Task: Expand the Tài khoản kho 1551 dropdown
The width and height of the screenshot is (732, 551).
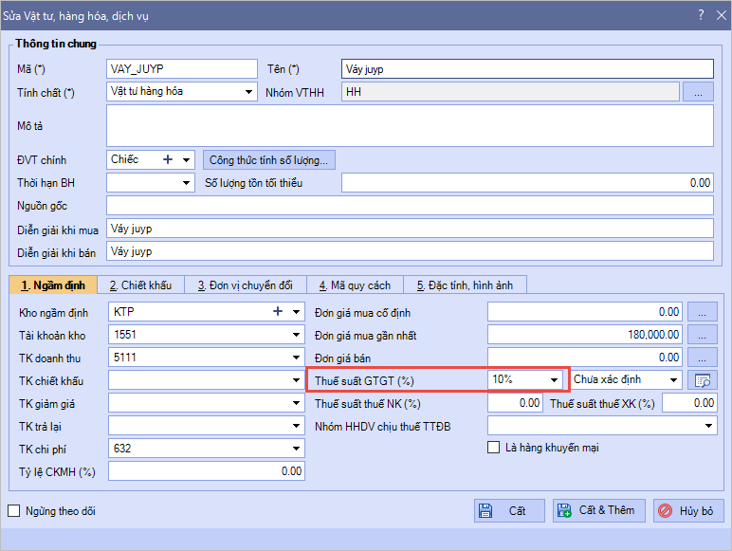Action: point(296,335)
